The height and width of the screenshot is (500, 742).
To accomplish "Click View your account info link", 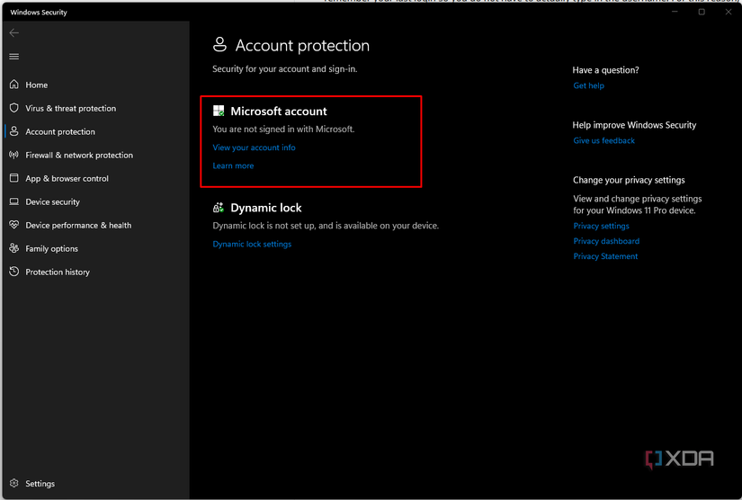I will (254, 147).
